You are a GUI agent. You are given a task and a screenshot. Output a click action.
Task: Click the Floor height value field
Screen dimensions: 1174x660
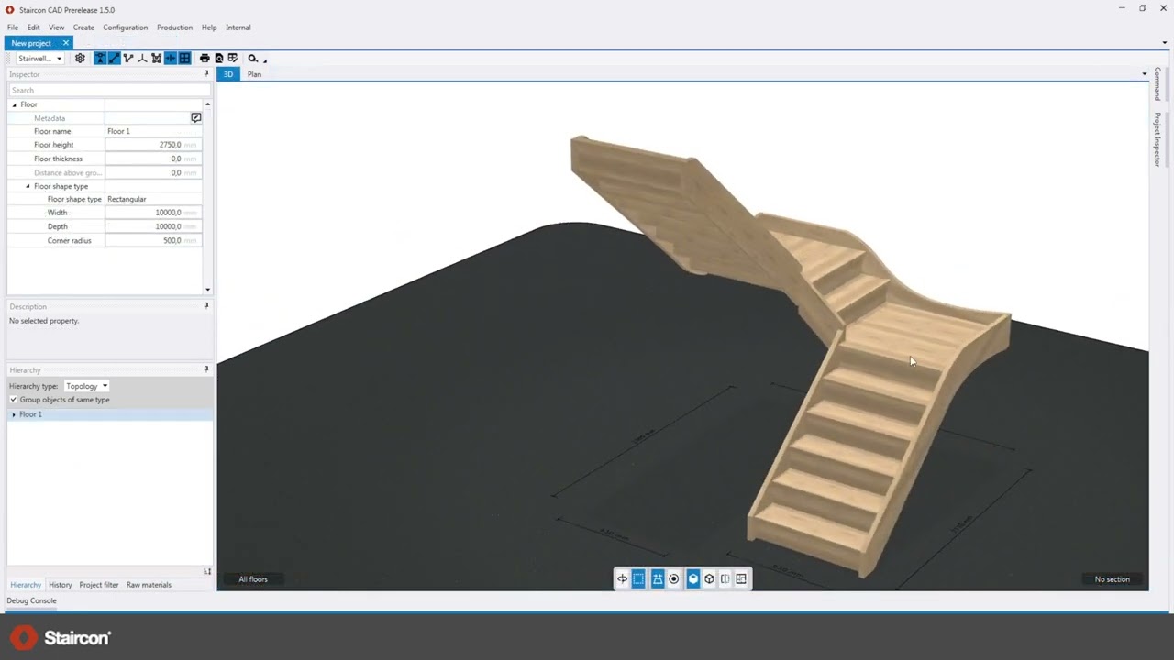pyautogui.click(x=153, y=145)
